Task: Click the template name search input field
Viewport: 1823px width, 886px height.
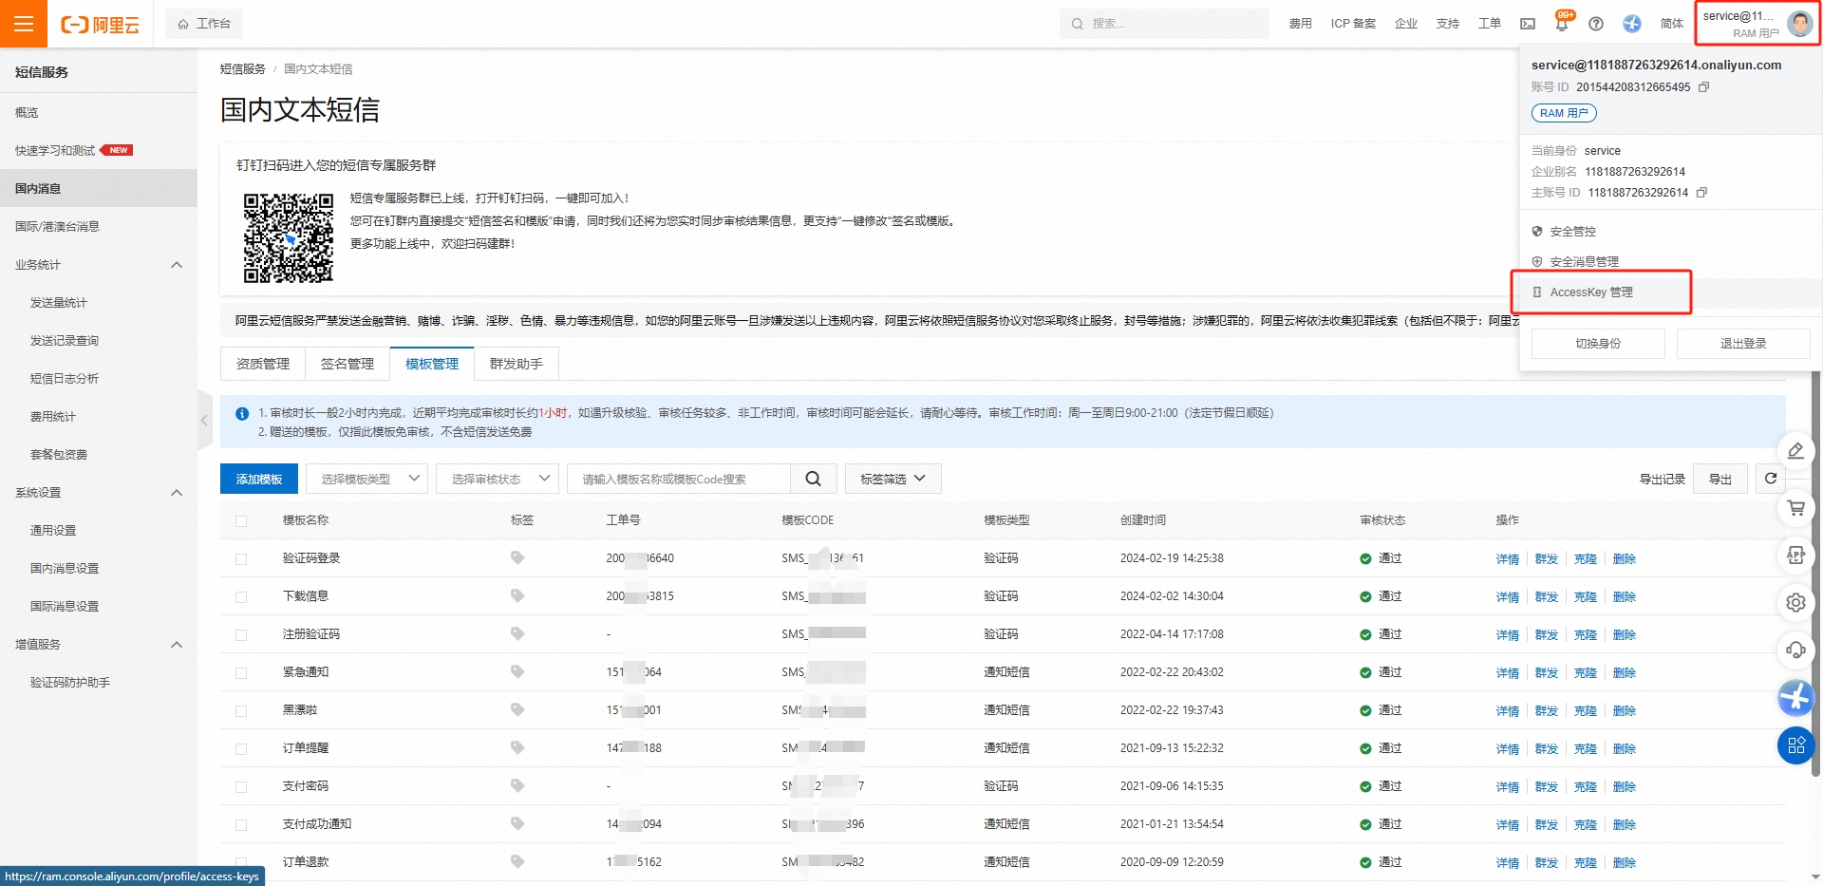Action: pyautogui.click(x=679, y=479)
